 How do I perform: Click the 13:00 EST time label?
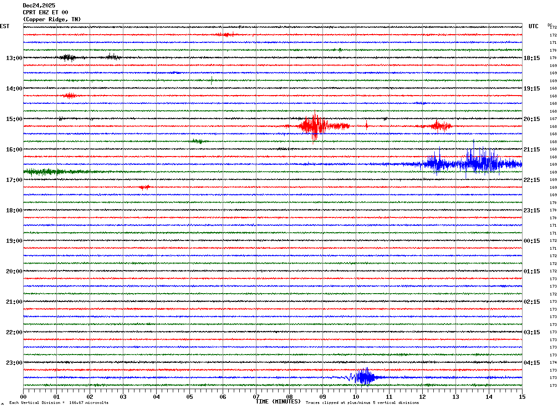click(x=14, y=58)
